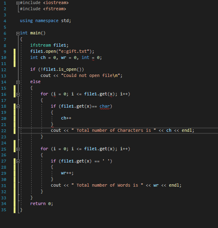The width and height of the screenshot is (218, 228).
Task: Click " Total number of Characters is " string
Action: 114,130
